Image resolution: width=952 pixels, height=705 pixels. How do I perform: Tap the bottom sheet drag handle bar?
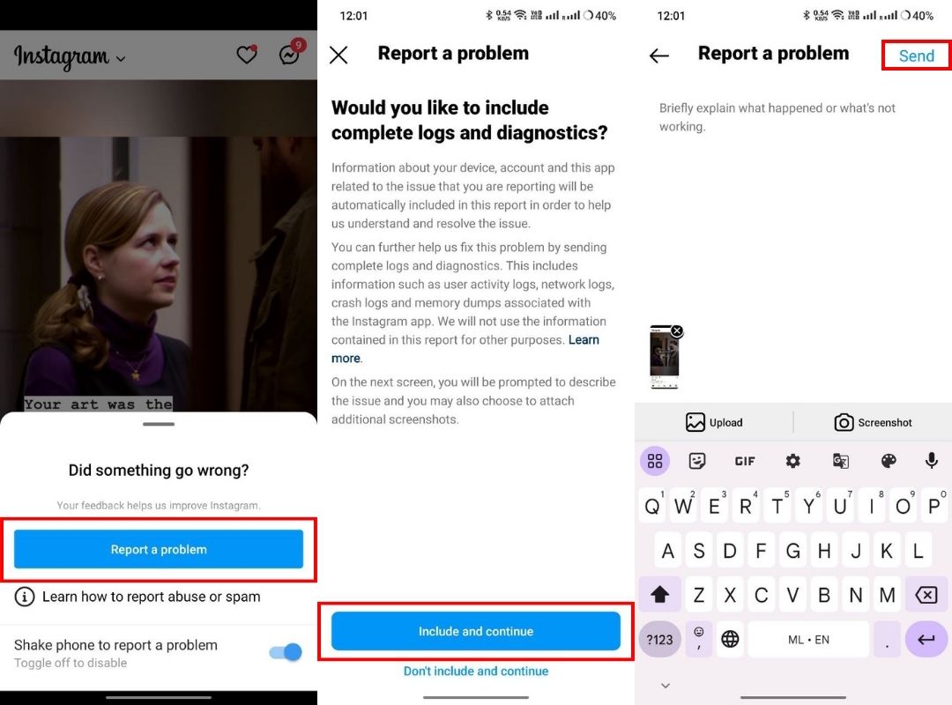click(x=159, y=424)
